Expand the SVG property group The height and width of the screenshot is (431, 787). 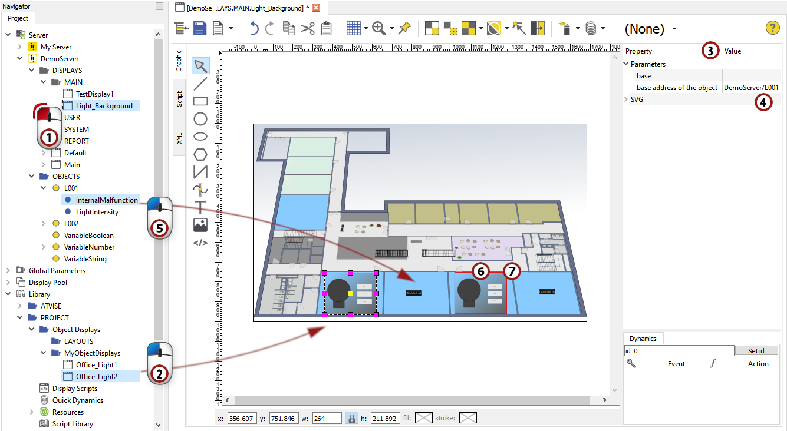coord(626,100)
